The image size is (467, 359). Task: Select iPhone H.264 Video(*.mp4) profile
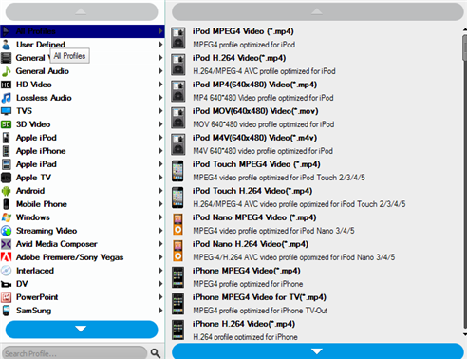[316, 330]
